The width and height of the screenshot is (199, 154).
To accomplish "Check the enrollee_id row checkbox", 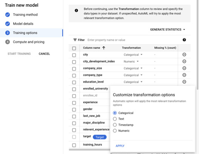I will 74,96.
